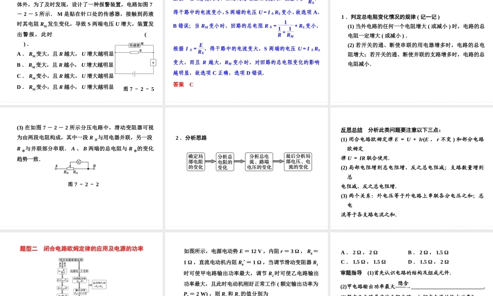Click the A-B voltage divider circuit diagram
This screenshot has width=493, height=296.
click(x=75, y=167)
